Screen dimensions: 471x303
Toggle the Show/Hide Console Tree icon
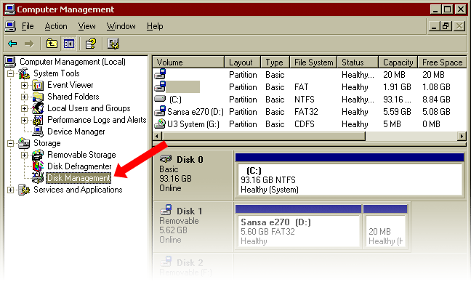click(68, 44)
